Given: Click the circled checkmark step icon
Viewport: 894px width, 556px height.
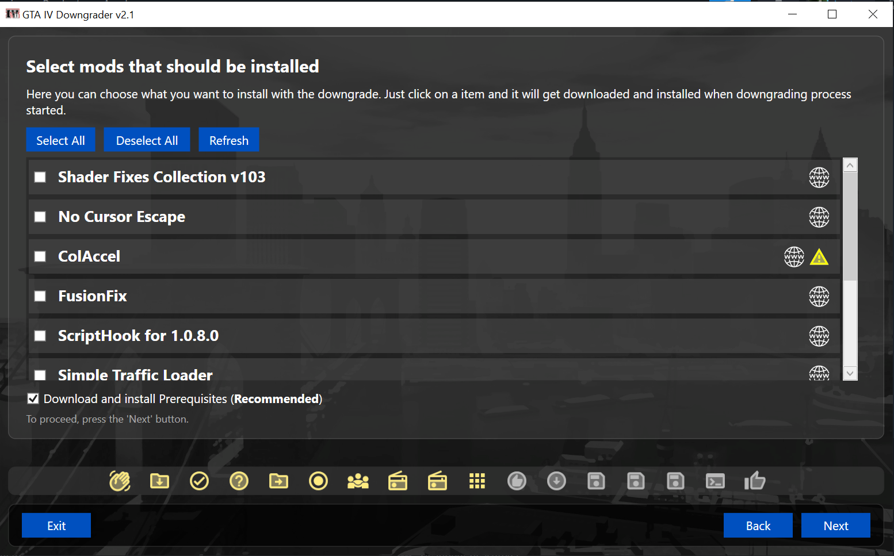Looking at the screenshot, I should click(199, 481).
